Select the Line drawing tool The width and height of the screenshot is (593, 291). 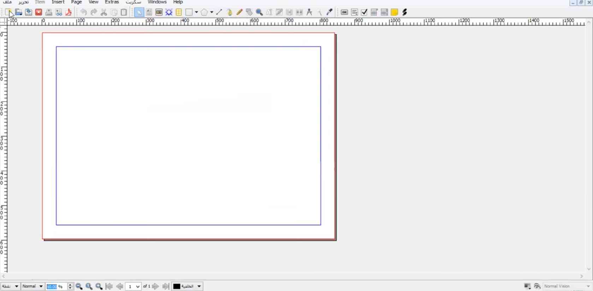(x=219, y=12)
